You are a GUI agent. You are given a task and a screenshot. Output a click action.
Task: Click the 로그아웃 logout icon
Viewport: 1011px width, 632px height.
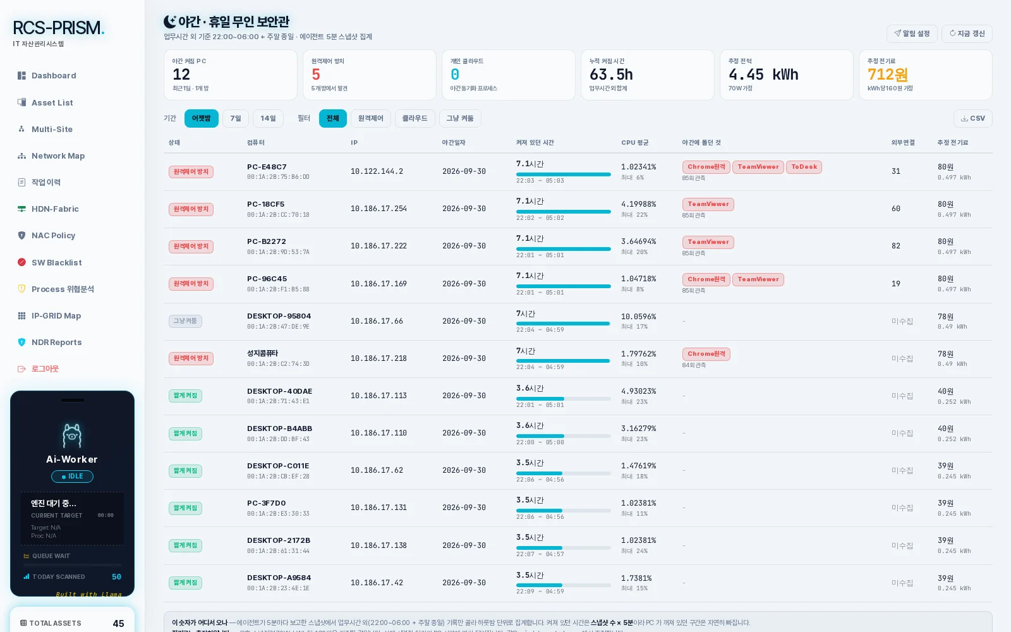(x=21, y=369)
